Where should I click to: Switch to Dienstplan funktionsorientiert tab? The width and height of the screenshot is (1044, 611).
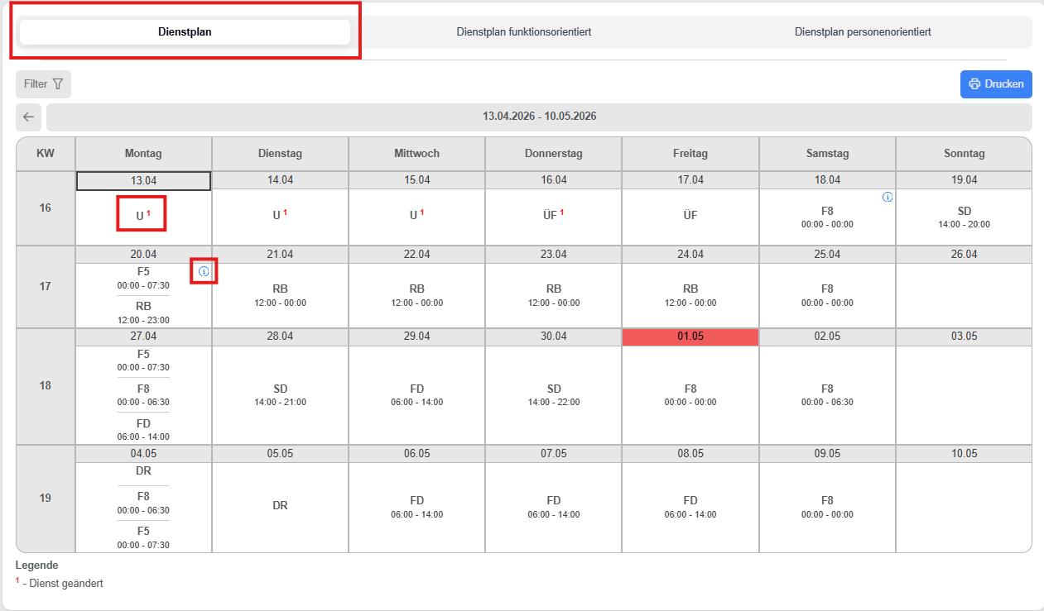click(x=523, y=32)
